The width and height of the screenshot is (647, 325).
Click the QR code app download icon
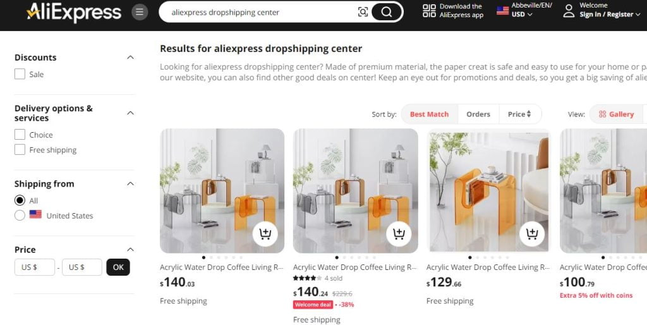[x=429, y=11]
